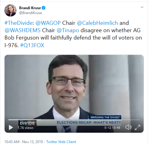Open the tweet options chevron menu
This screenshot has height=144, width=155.
142,7
